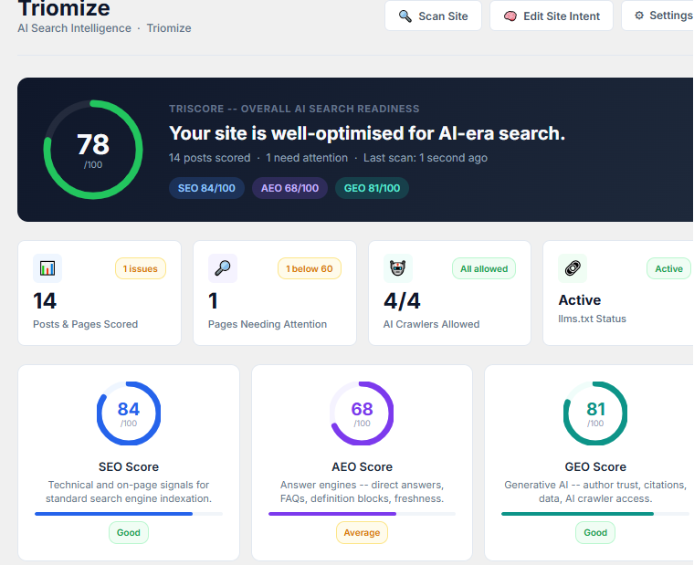This screenshot has height=565, width=694.
Task: Click the blue SEO progress bar
Action: point(129,514)
